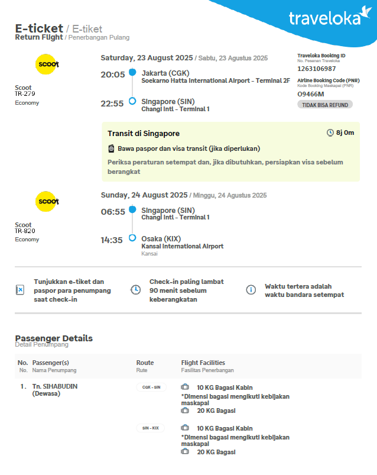Select the SIN - KIX route badge
Viewport: 377px width, 475px height.
coord(151,428)
